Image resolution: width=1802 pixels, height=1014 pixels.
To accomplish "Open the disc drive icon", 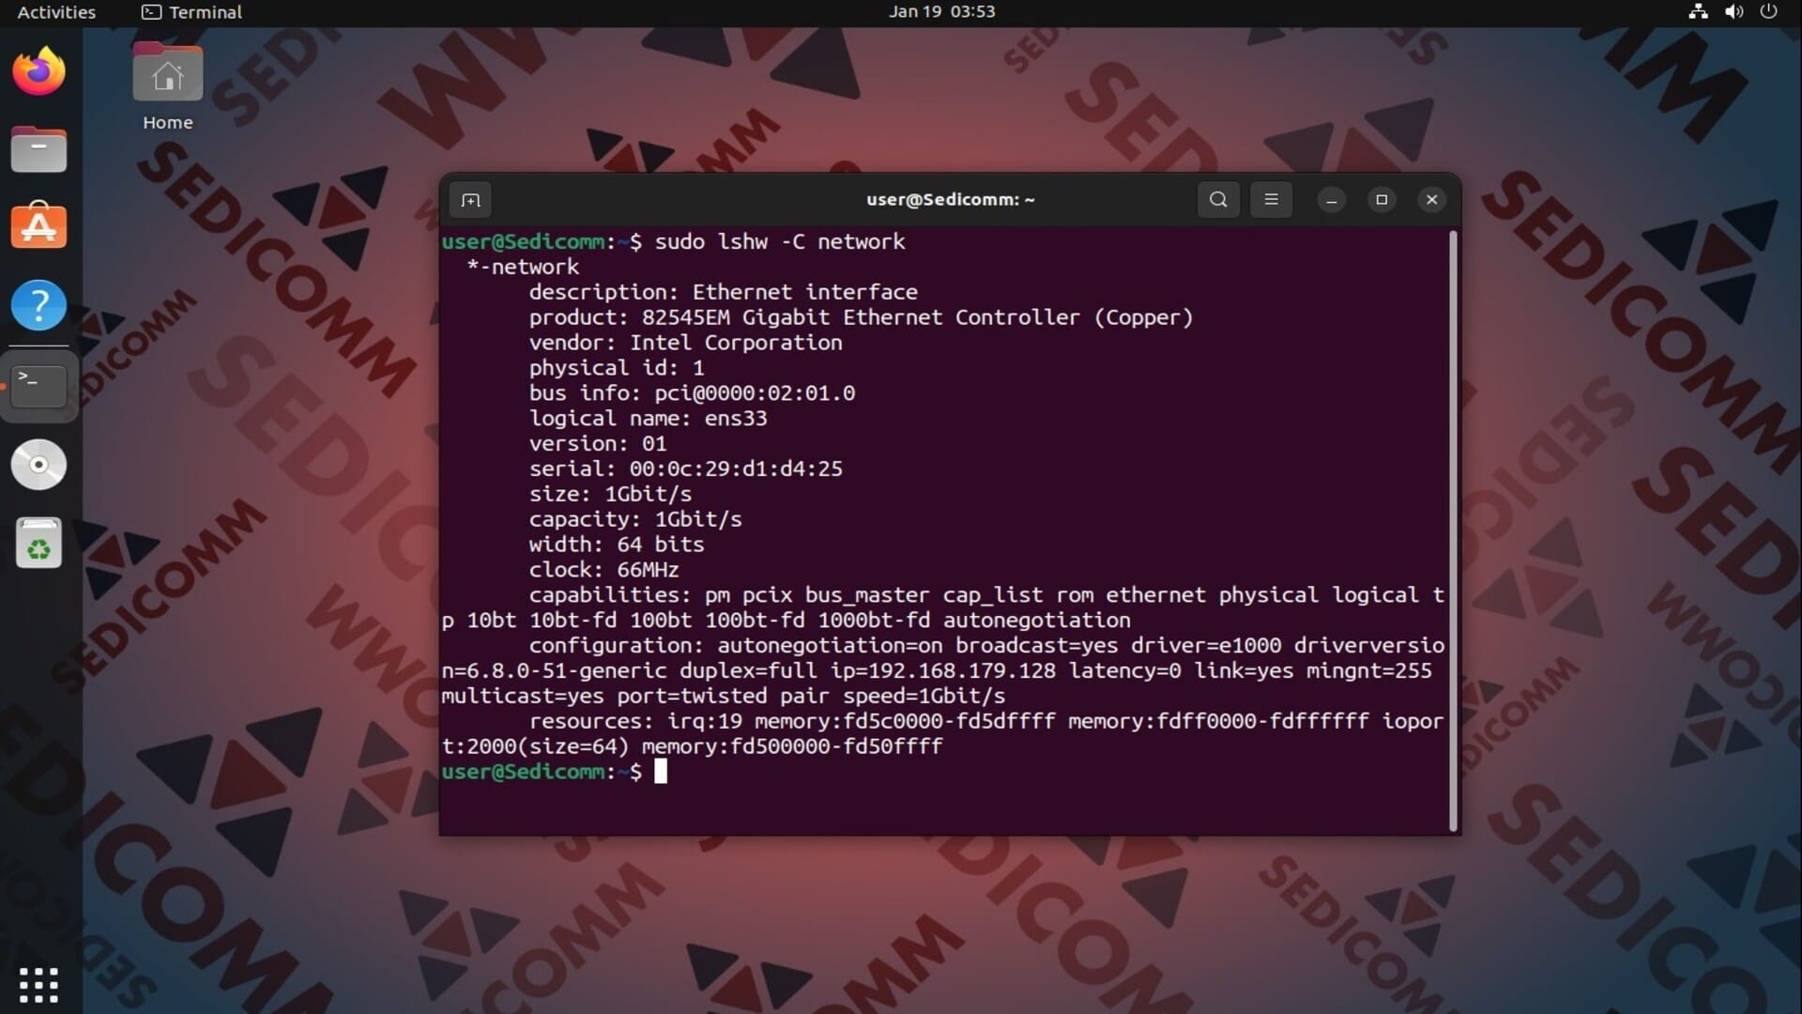I will pos(38,464).
